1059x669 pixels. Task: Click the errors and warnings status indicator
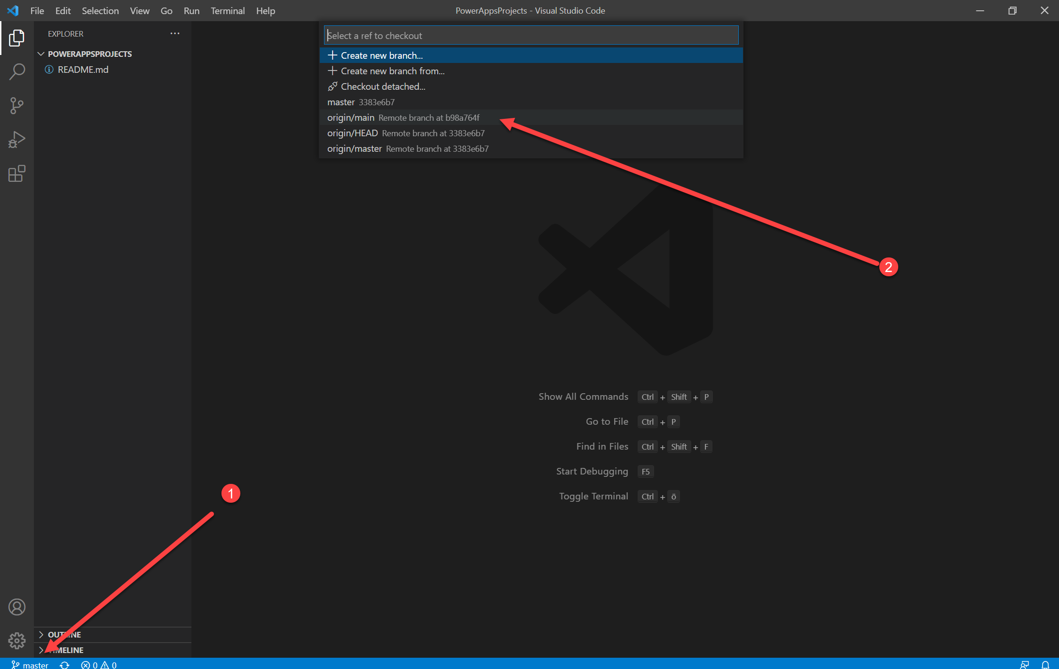pos(99,664)
